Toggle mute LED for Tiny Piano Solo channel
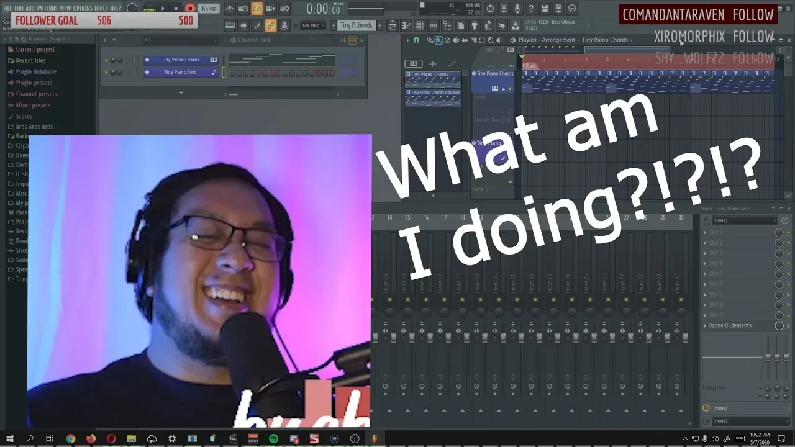795x447 pixels. (106, 73)
